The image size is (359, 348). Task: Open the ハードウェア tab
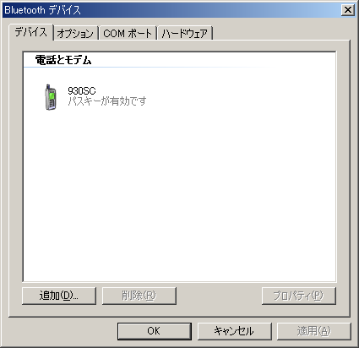pyautogui.click(x=184, y=34)
